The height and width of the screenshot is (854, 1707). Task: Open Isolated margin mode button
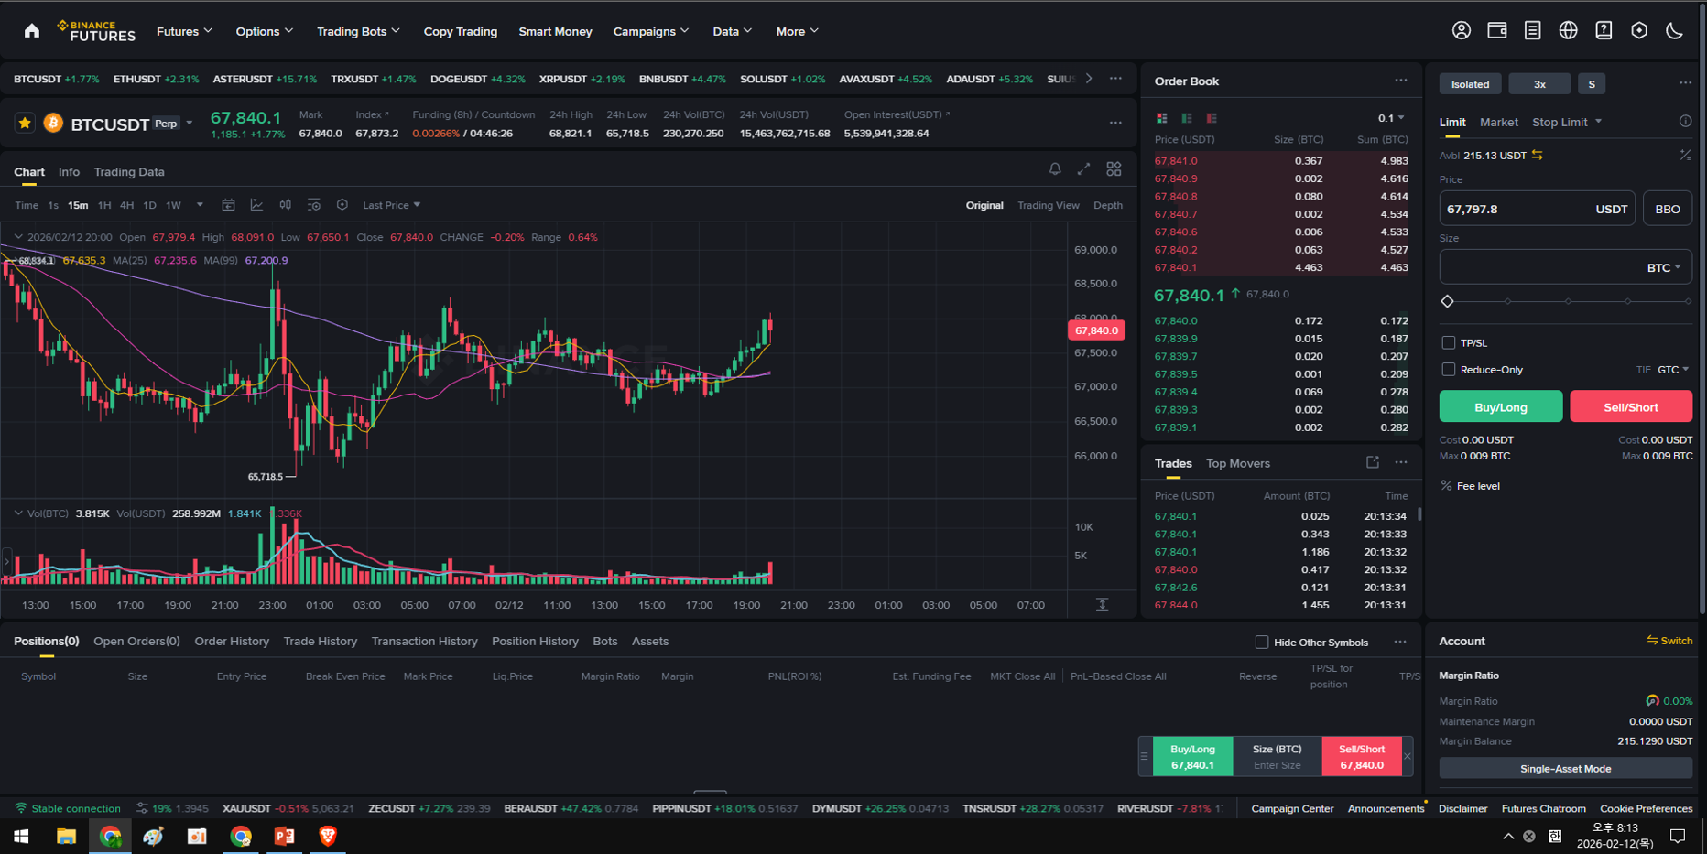coord(1470,84)
